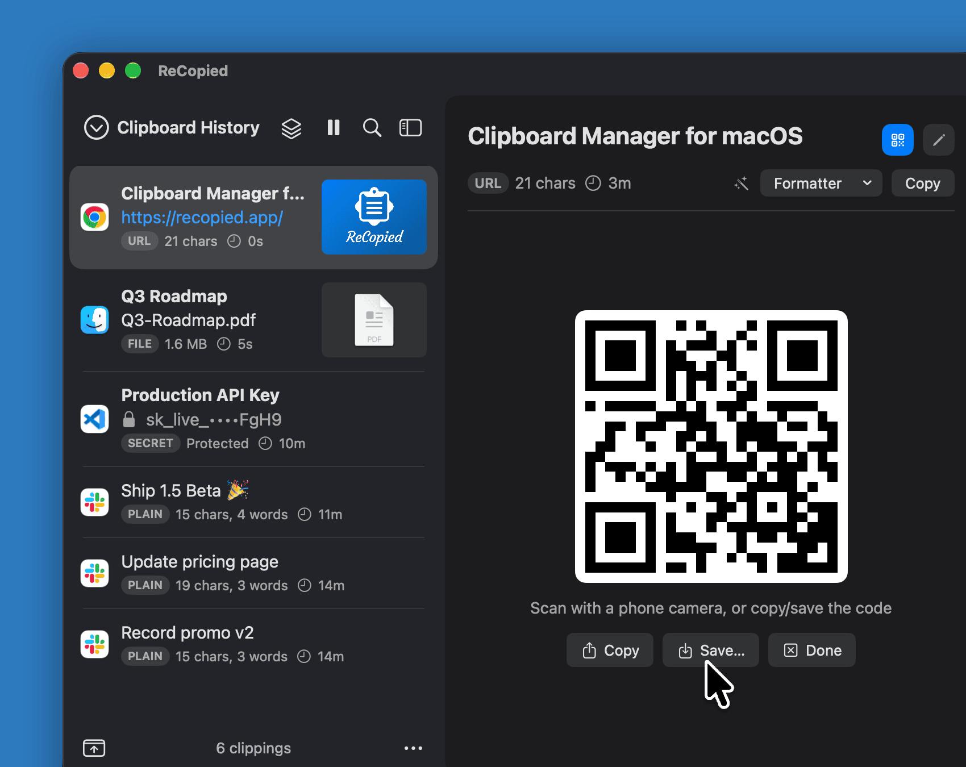Click the generated QR code image

coord(711,447)
